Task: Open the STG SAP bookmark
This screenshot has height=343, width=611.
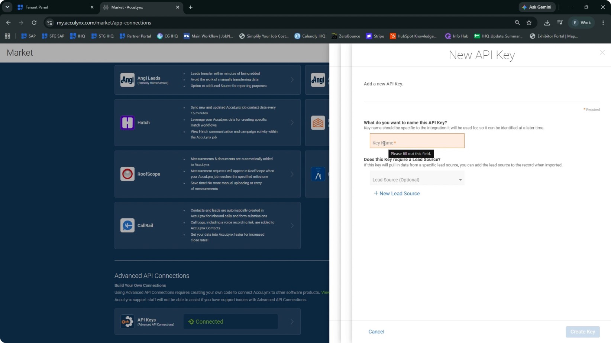Action: (53, 36)
